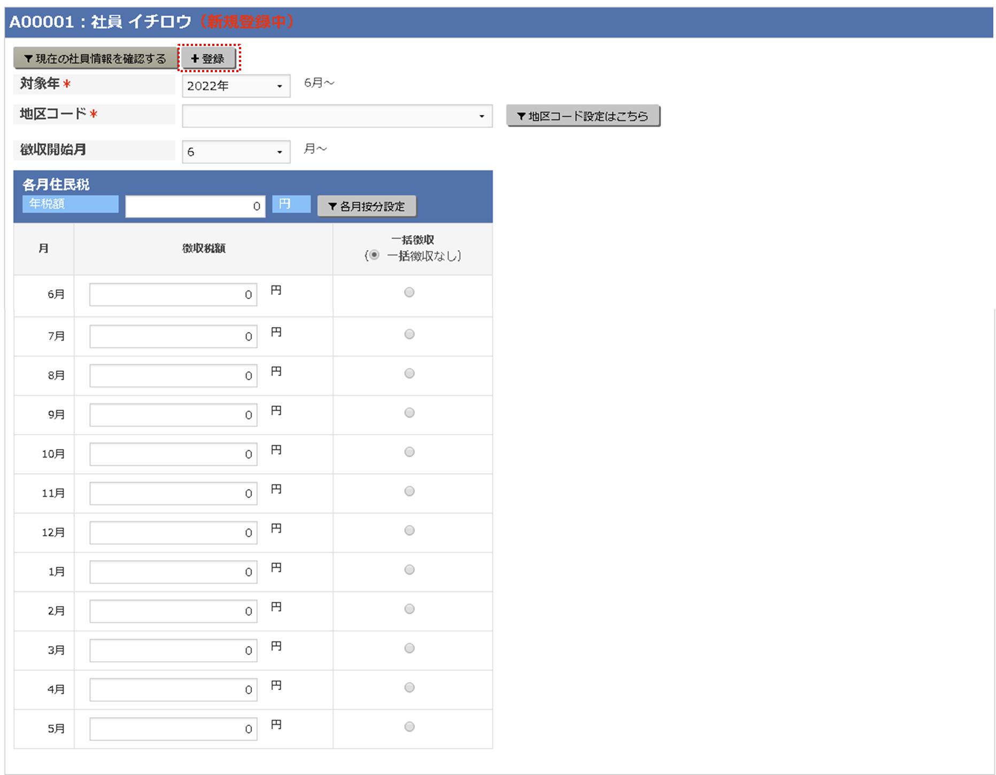Select 一括徴収 radio for 12月
Image resolution: width=996 pixels, height=775 pixels.
[x=410, y=530]
